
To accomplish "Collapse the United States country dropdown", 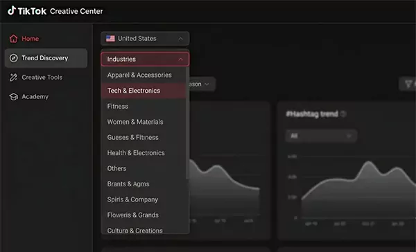I will (145, 39).
